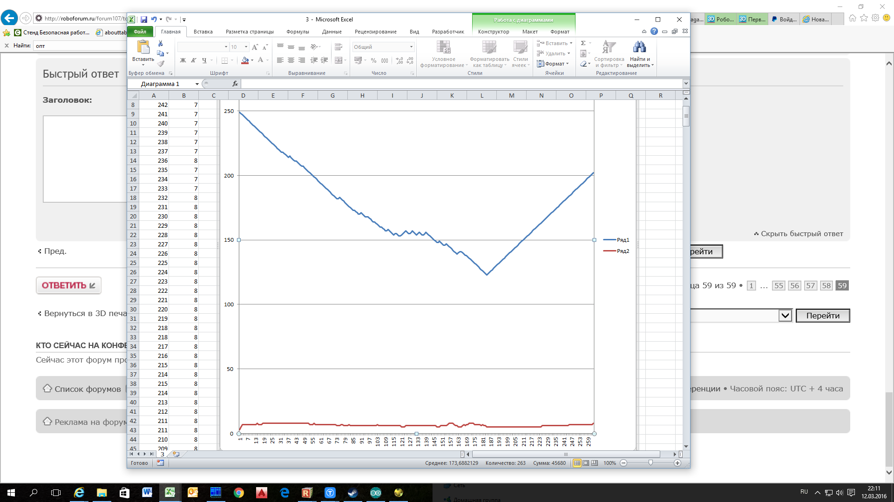Image resolution: width=894 pixels, height=502 pixels.
Task: Click the Find and Select binoculars icon
Action: [x=639, y=47]
